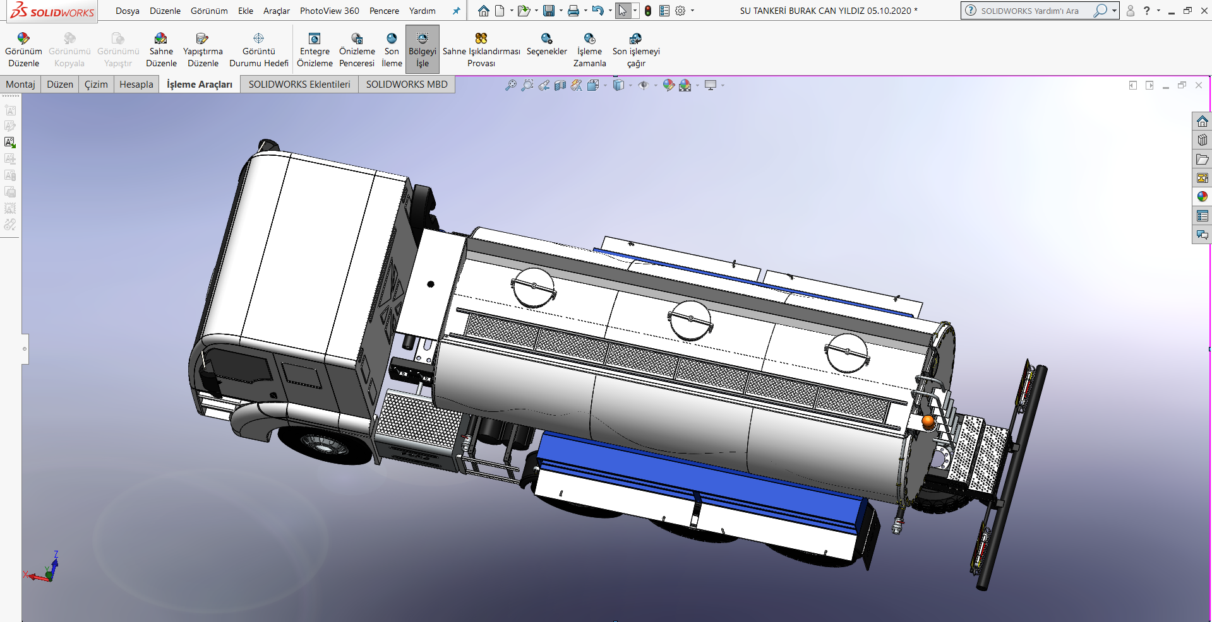This screenshot has width=1212, height=622.
Task: Click Section View icon
Action: 560,85
